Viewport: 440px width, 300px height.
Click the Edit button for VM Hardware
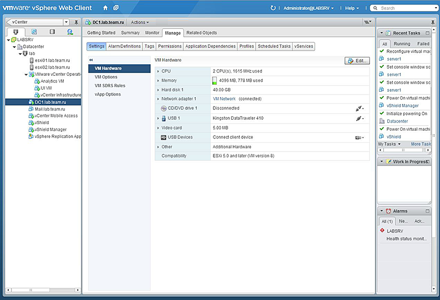tap(357, 60)
